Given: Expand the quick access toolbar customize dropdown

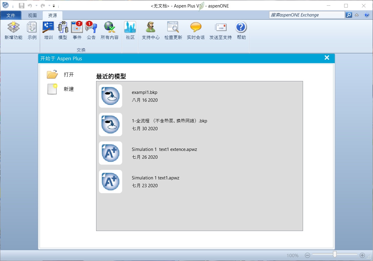Looking at the screenshot, I should [53, 6].
